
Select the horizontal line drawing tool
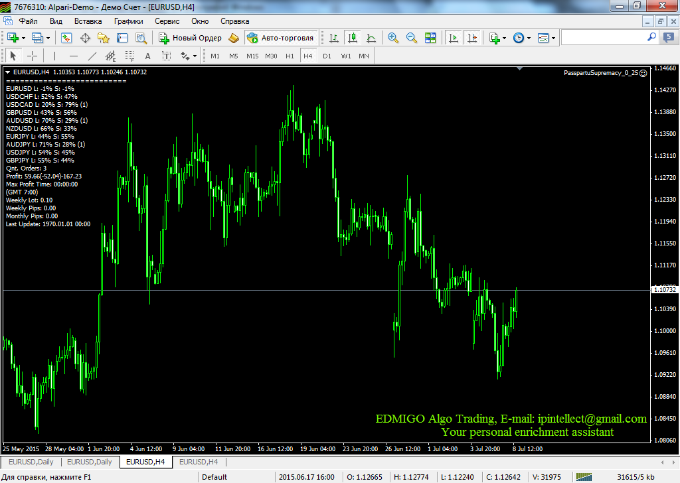click(74, 56)
